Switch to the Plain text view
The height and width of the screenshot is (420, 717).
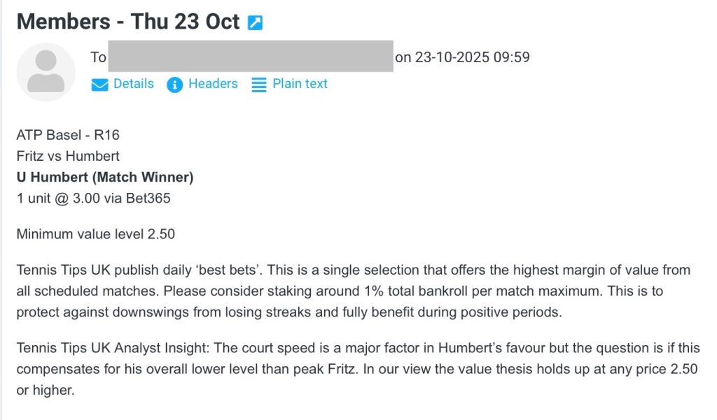[x=300, y=84]
